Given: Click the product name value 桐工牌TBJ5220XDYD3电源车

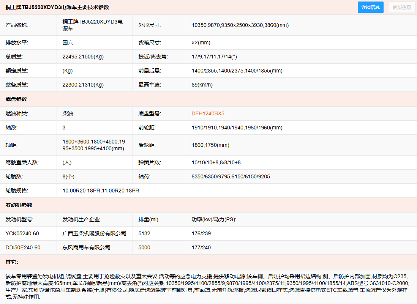Looking at the screenshot, I should (x=93, y=25).
